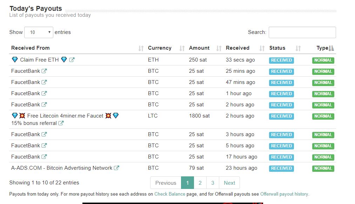Open external link icon beside A-ADS.COM entry

(116, 168)
